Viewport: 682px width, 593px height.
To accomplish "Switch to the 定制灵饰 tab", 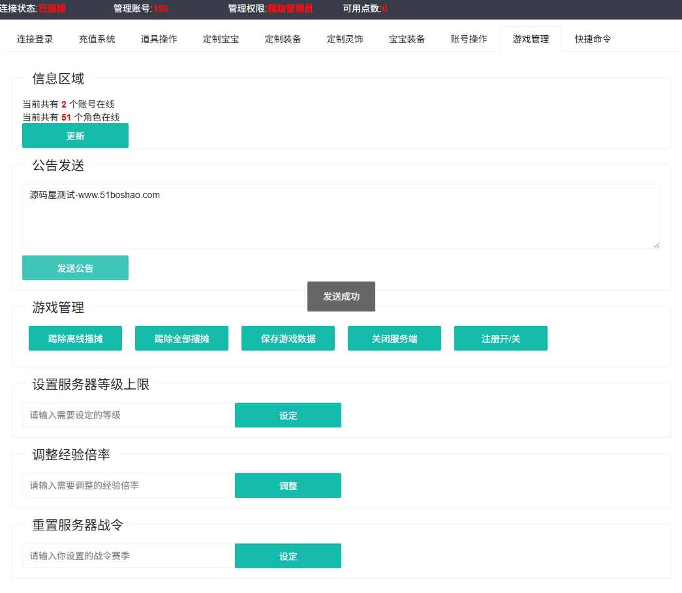I will click(x=345, y=39).
